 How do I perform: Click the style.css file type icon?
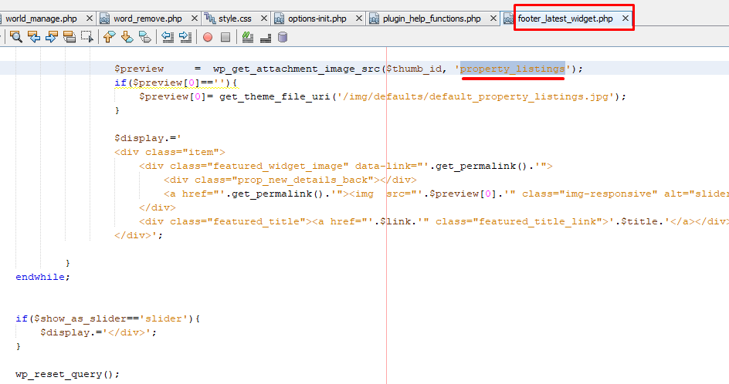point(210,19)
